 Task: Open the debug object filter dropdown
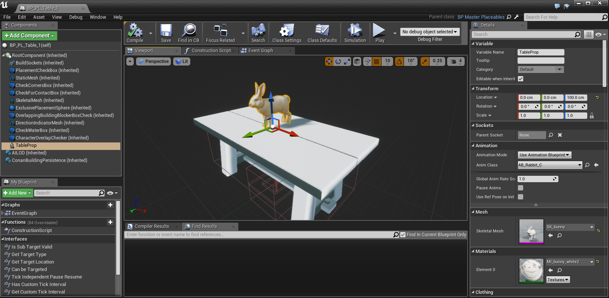430,32
